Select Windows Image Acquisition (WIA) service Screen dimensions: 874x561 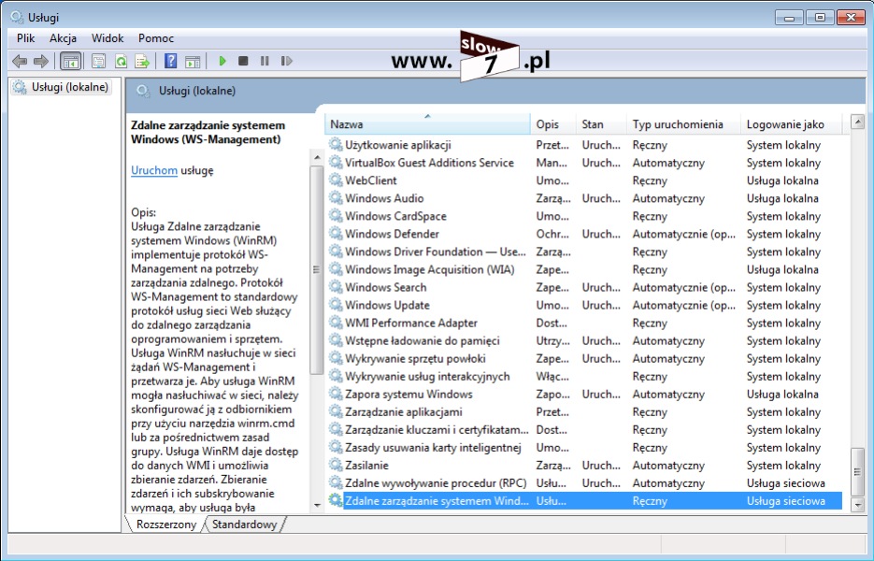click(430, 269)
